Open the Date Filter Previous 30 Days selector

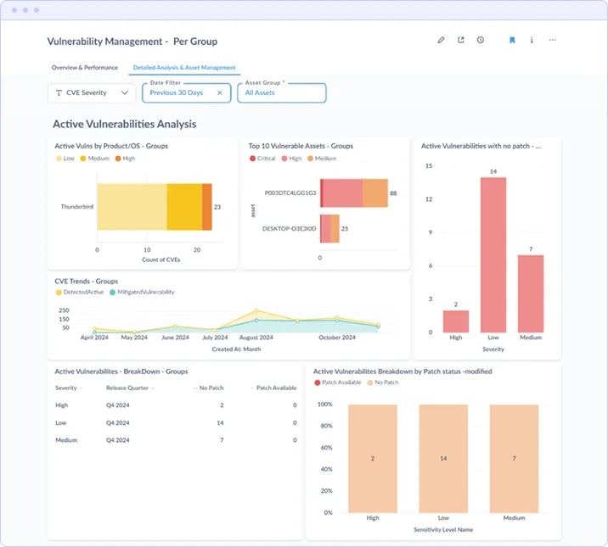[187, 93]
